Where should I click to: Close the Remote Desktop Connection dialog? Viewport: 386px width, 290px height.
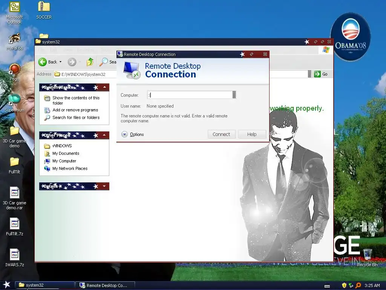coord(265,54)
